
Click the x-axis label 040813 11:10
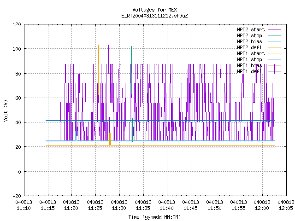24,205
